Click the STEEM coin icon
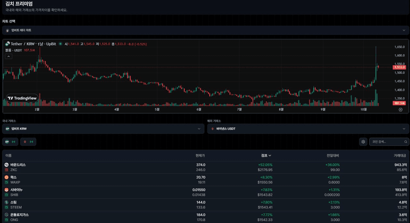This screenshot has height=223, width=410. point(6,202)
